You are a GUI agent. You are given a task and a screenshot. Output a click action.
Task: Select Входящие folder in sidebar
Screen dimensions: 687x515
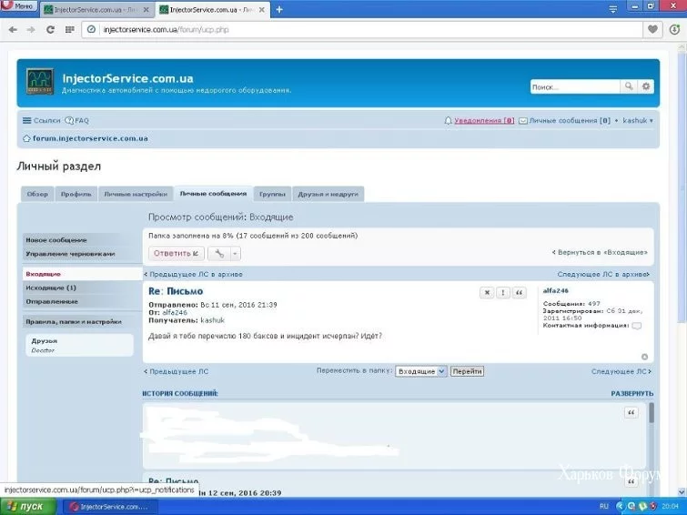82,274
